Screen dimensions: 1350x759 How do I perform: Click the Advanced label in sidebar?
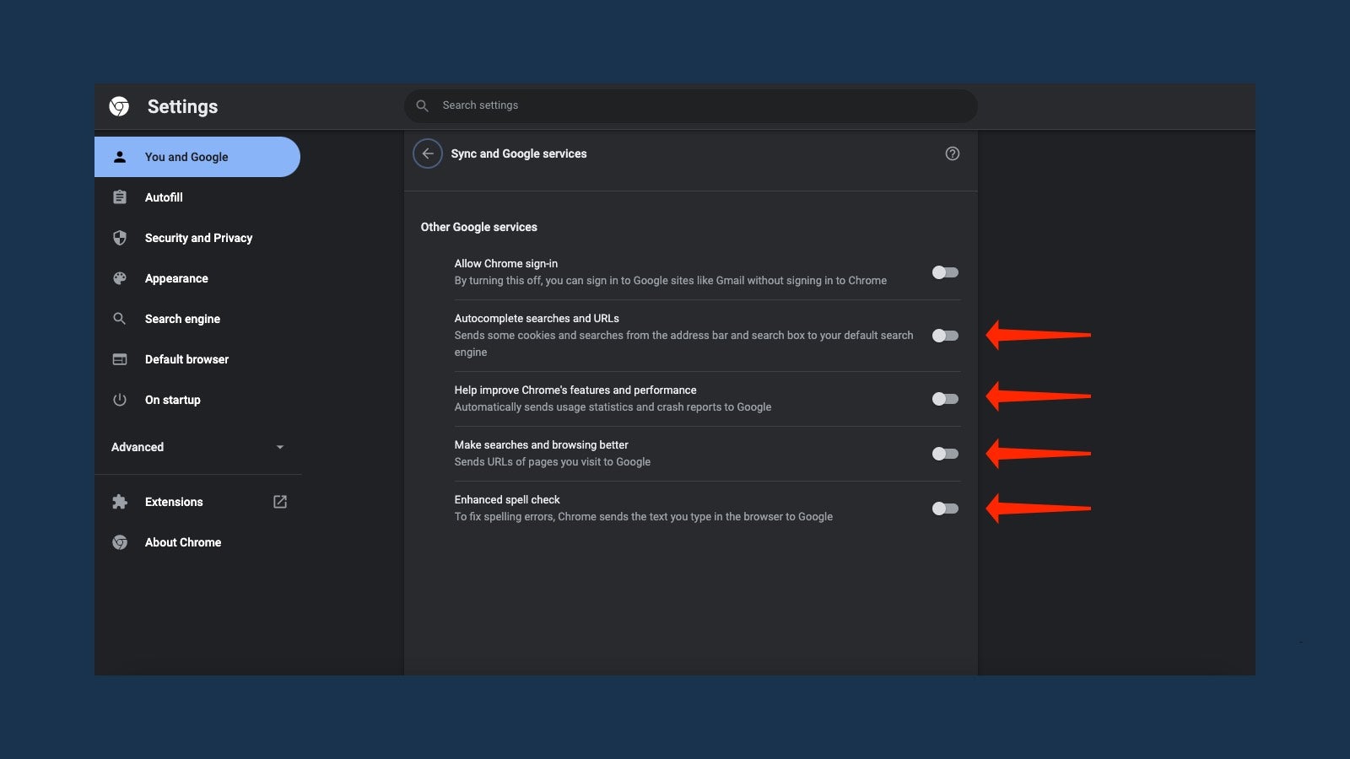[138, 447]
